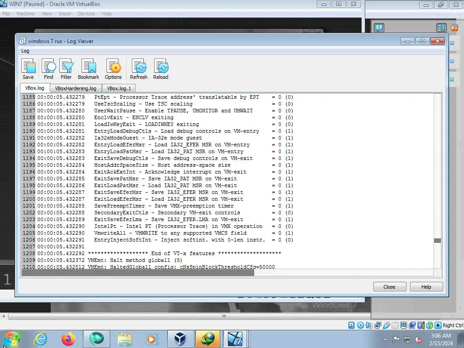This screenshot has width=464, height=348.
Task: Open the Log menu in Log Viewer
Action: click(25, 51)
